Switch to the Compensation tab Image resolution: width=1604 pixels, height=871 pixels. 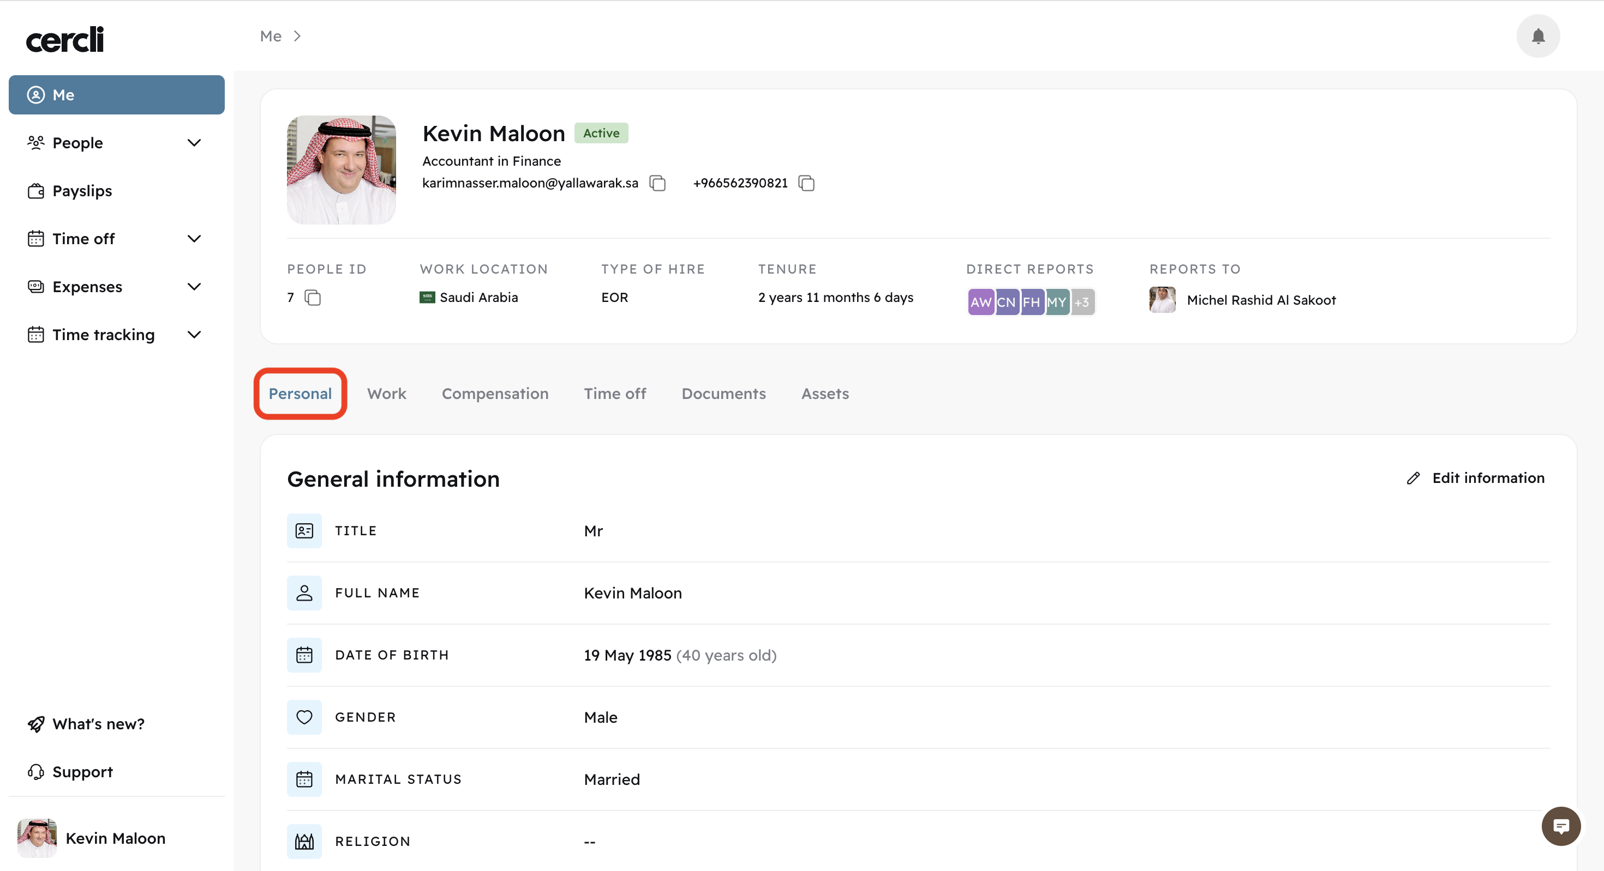coord(494,394)
